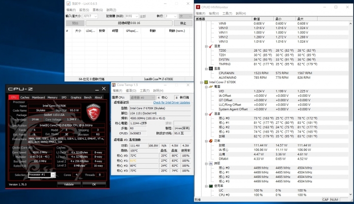Click the 111.4W power value in Core Temp

click(138, 146)
